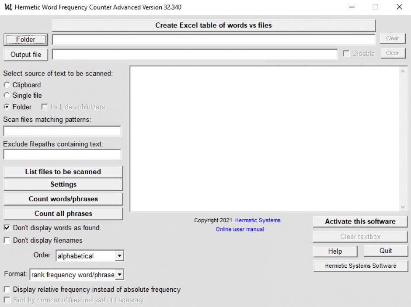Click the Clear textbox button
Image resolution: width=411 pixels, height=307 pixels.
pos(360,237)
